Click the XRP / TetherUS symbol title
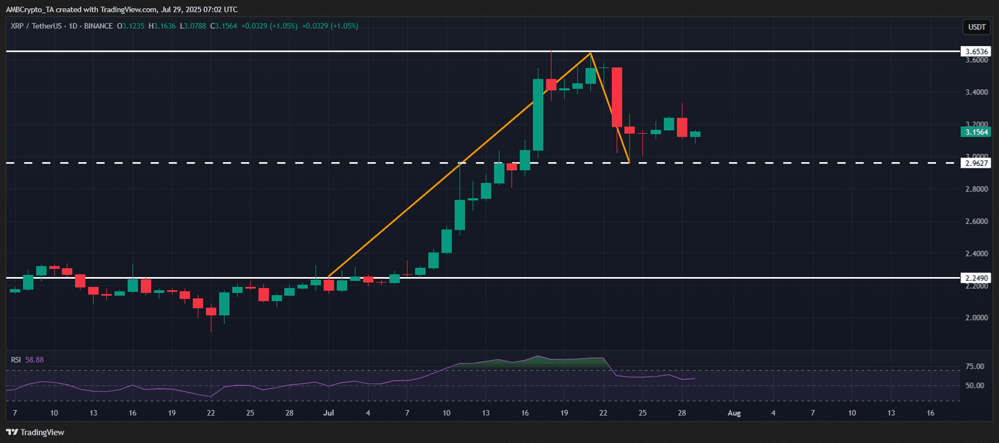Viewport: 999px width, 443px height. (x=36, y=26)
